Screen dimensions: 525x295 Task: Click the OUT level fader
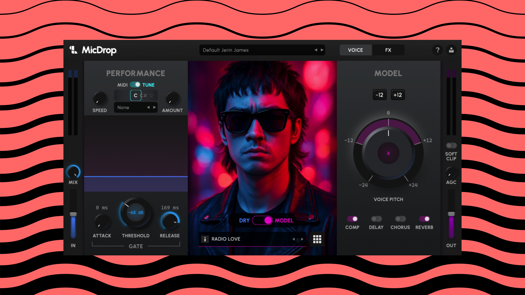coord(451,214)
